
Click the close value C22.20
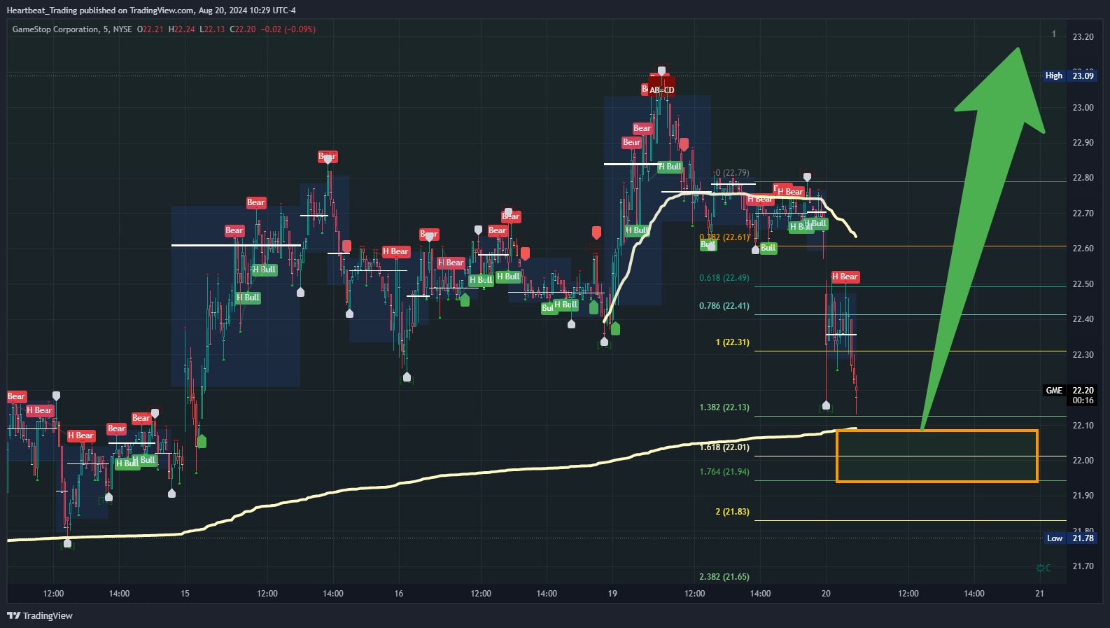tap(243, 29)
